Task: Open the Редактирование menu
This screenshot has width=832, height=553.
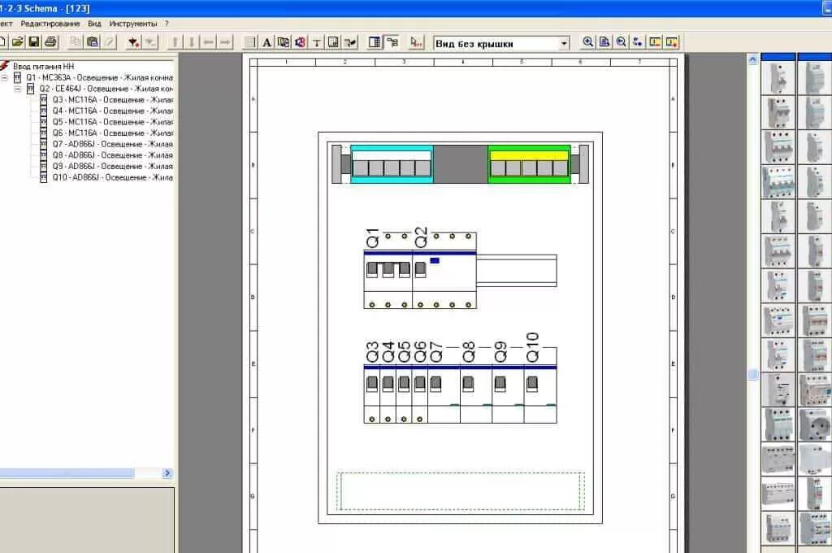Action: coord(50,24)
